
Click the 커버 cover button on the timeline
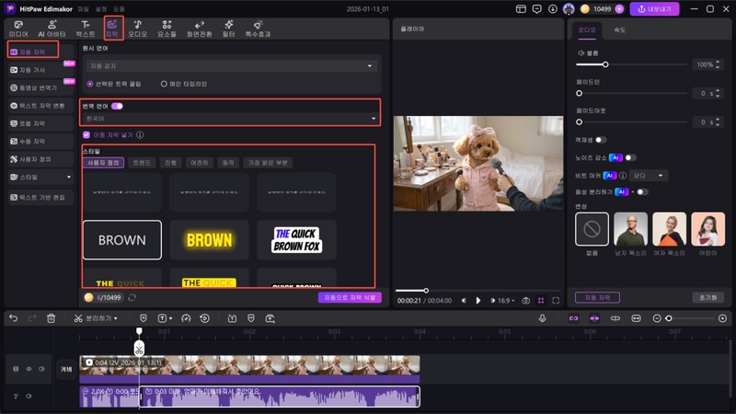(66, 369)
